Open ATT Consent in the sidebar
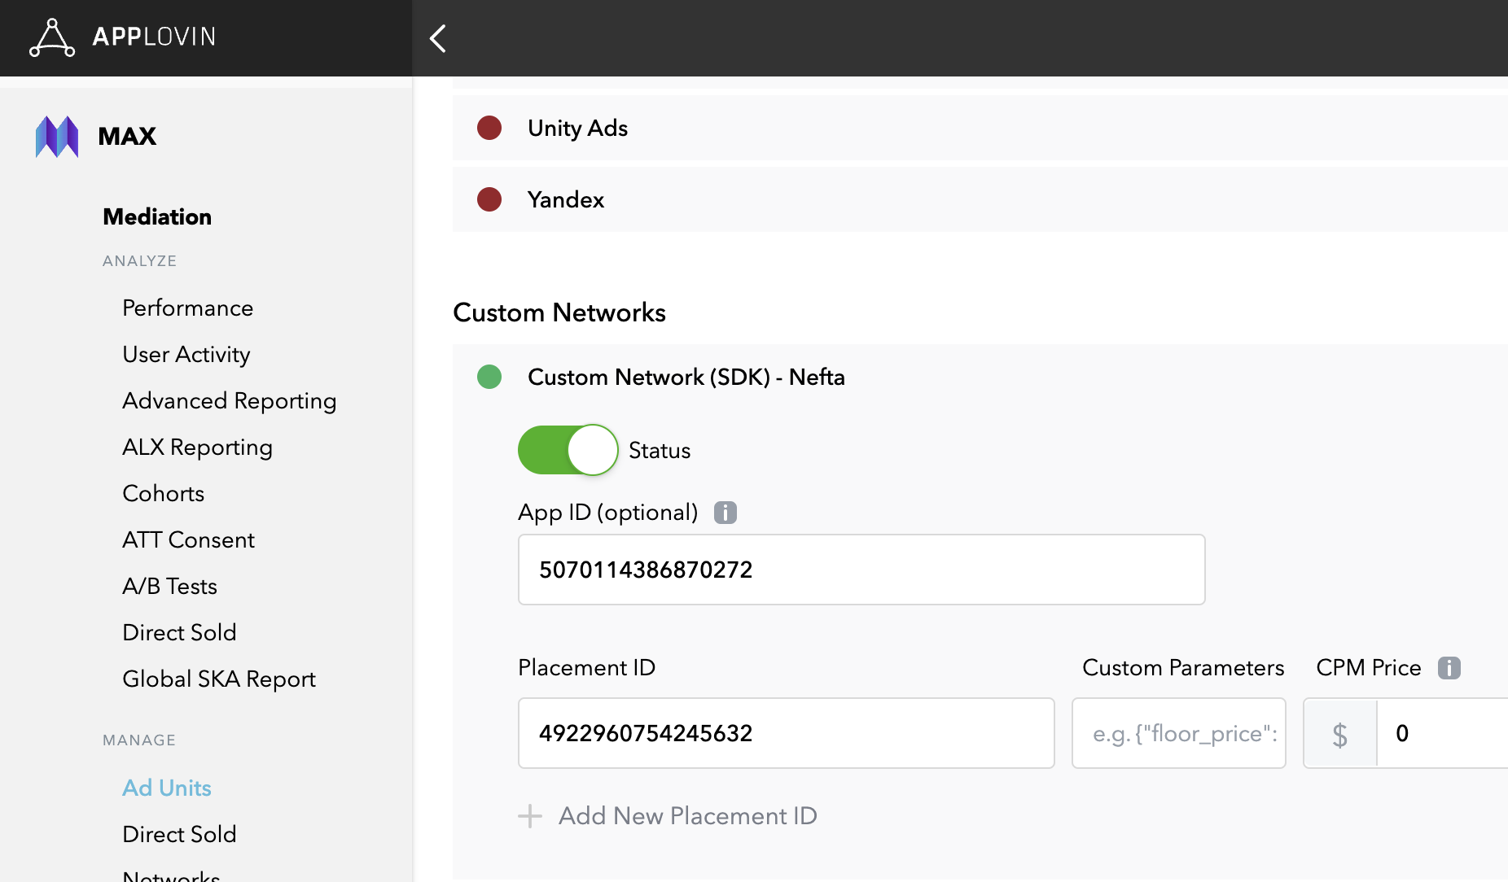The image size is (1508, 882). [x=189, y=539]
